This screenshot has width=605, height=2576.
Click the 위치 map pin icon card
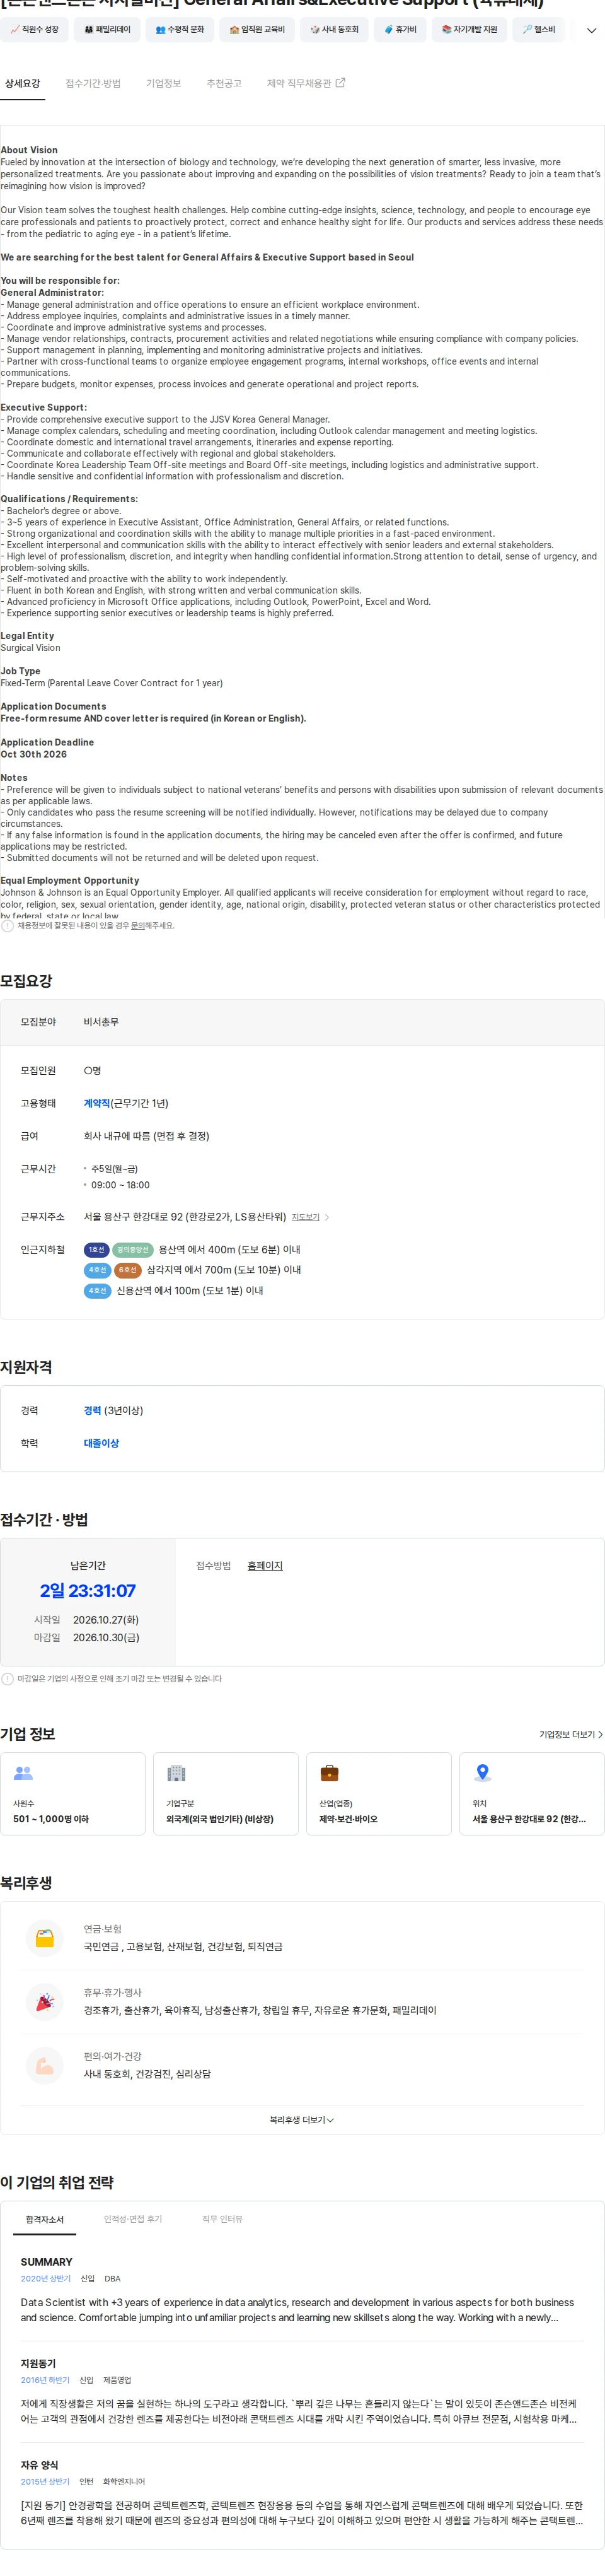point(531,1794)
